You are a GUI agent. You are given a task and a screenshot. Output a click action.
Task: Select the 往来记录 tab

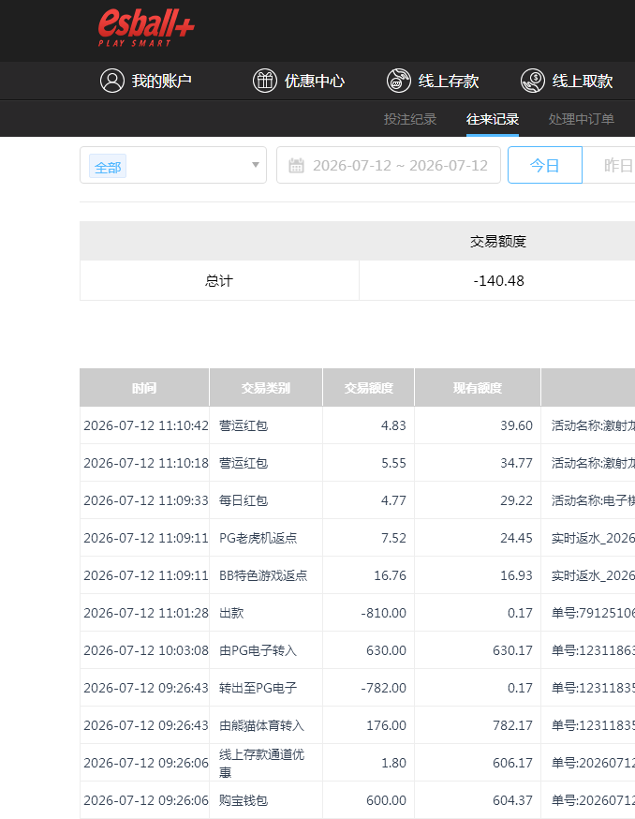493,119
